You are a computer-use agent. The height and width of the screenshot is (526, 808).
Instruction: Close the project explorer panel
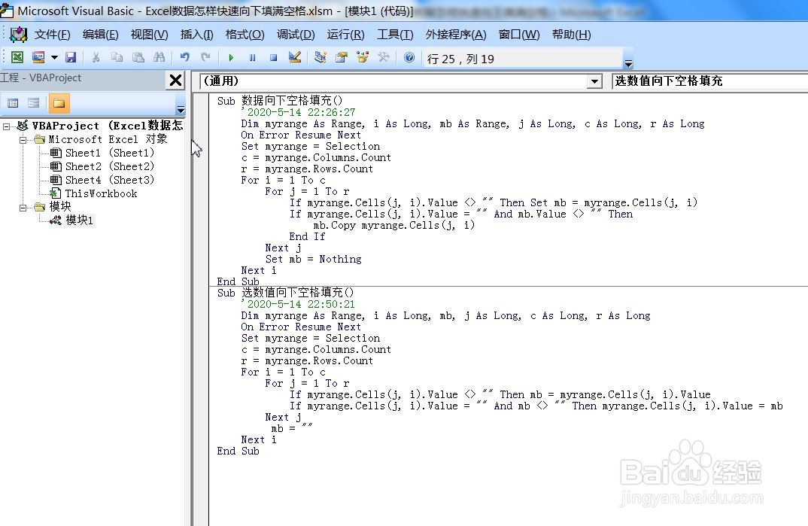pyautogui.click(x=176, y=80)
